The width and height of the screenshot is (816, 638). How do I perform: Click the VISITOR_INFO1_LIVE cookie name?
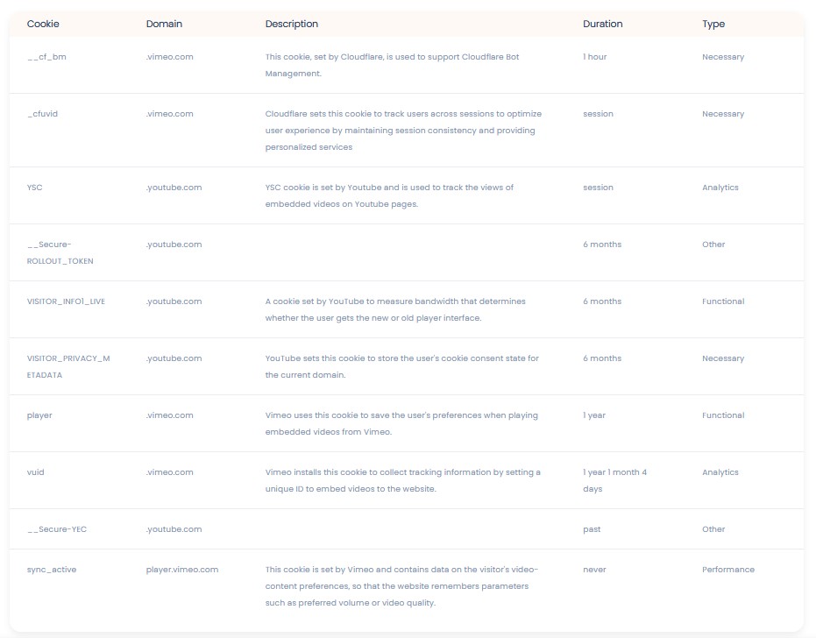click(66, 301)
